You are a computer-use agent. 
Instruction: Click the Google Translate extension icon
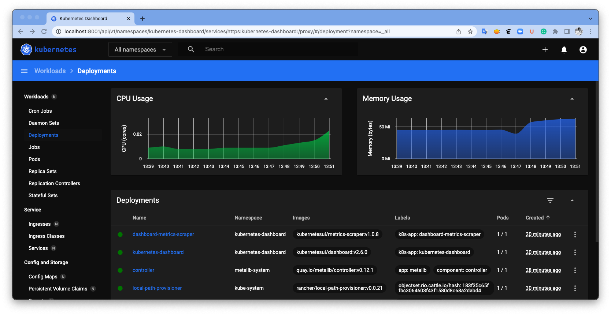click(485, 31)
